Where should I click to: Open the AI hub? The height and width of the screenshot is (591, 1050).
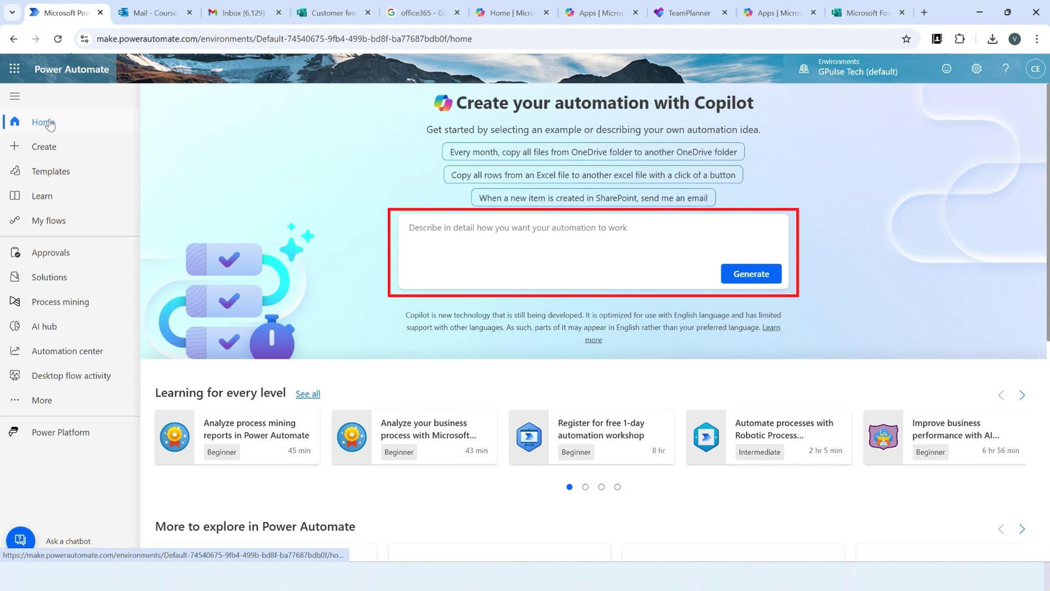pos(44,326)
